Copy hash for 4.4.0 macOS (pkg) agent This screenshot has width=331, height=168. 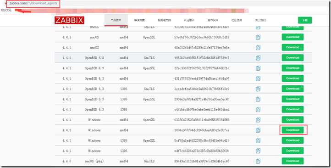258,161
